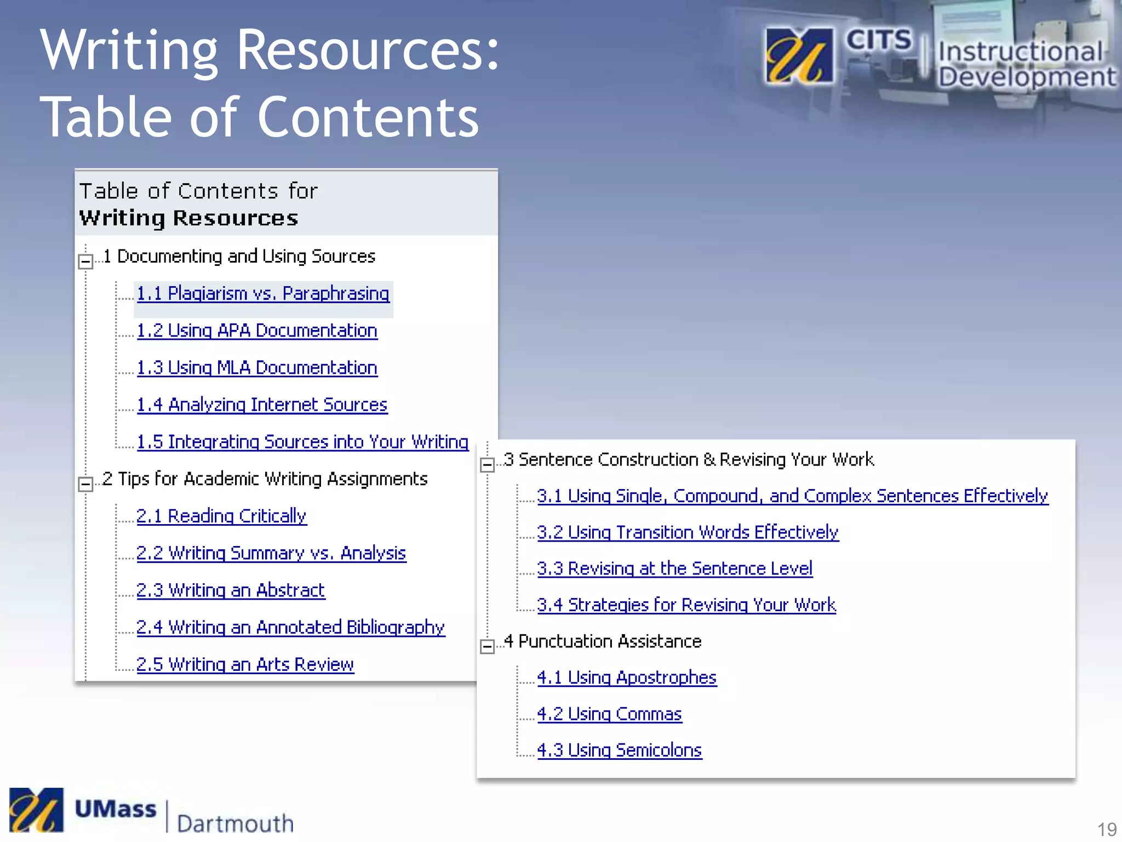Open '3.3 Revising at the Sentence Level'
Screen dimensions: 1122x842
[674, 569]
